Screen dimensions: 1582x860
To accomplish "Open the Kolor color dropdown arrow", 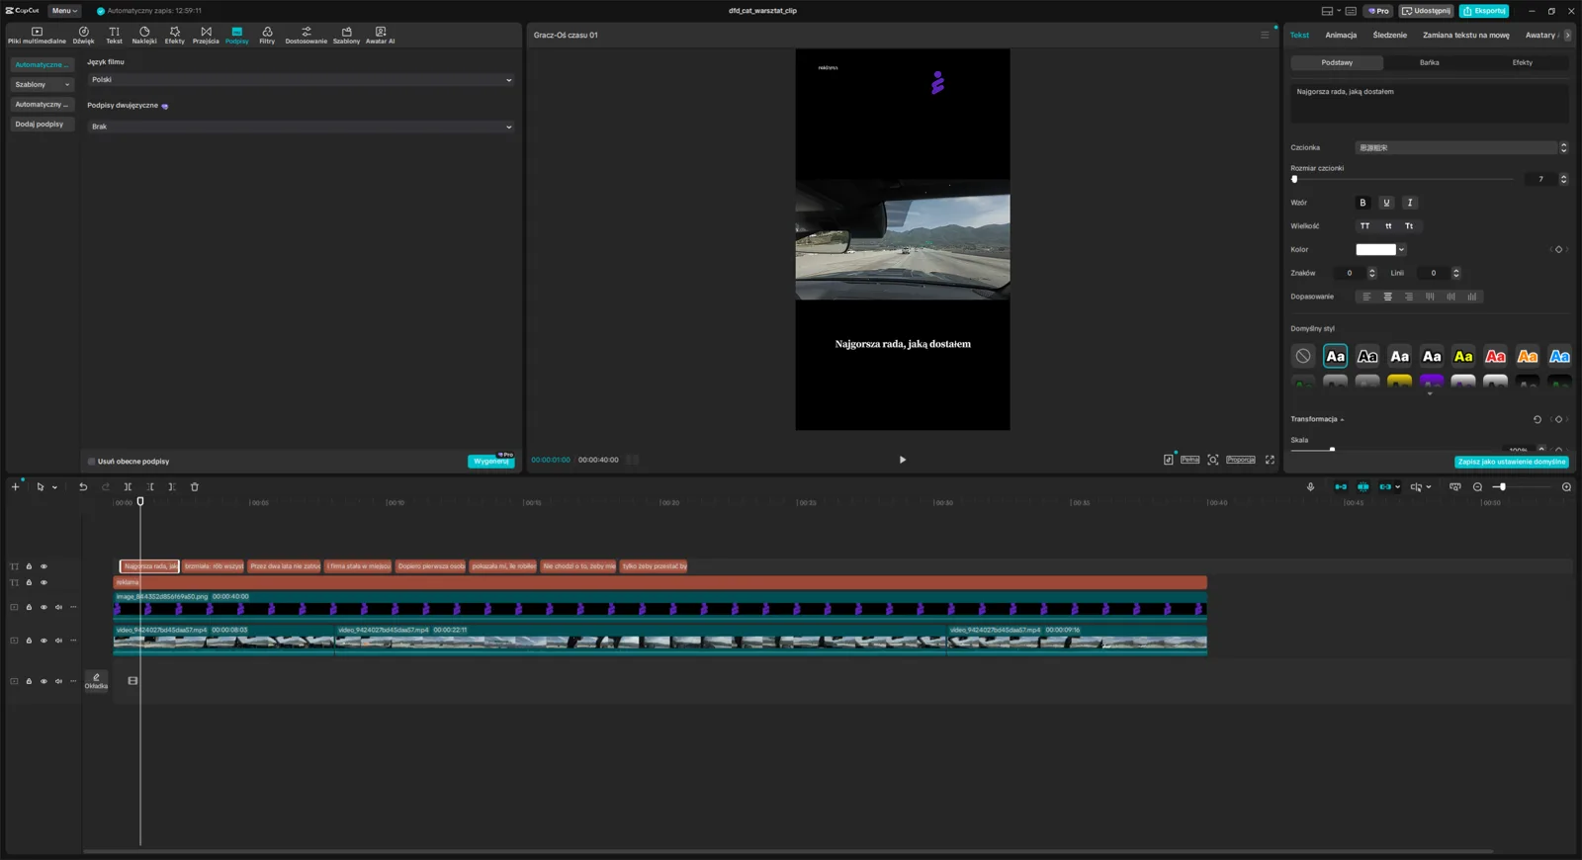I will tap(1401, 250).
